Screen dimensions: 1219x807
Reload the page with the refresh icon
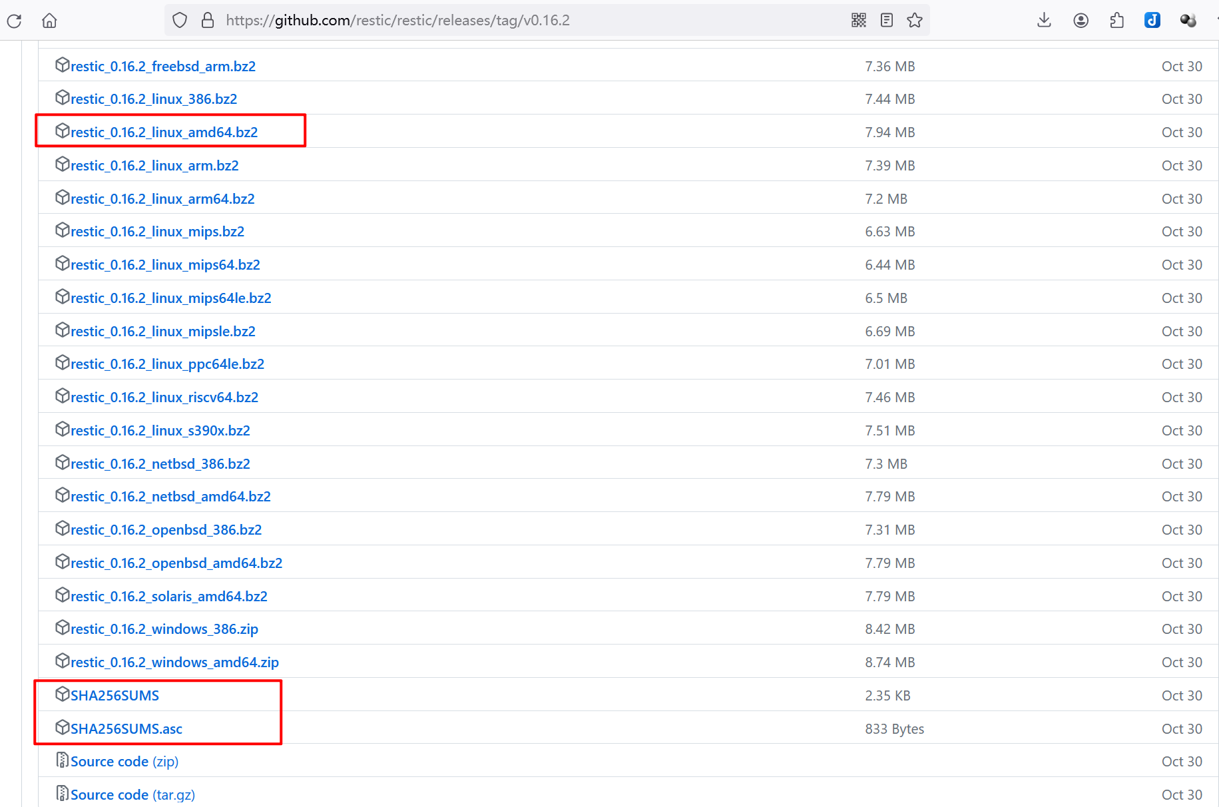click(x=14, y=21)
